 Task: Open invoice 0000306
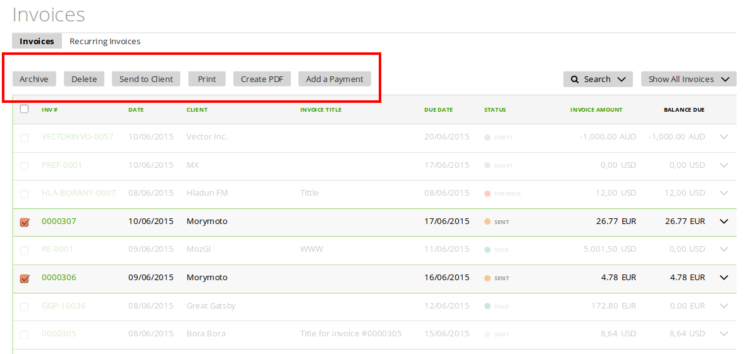[x=59, y=278]
